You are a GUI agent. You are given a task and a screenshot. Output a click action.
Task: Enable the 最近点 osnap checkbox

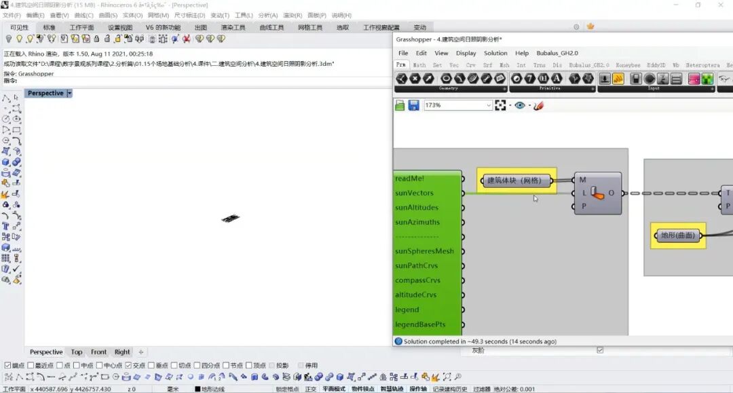tap(31, 365)
